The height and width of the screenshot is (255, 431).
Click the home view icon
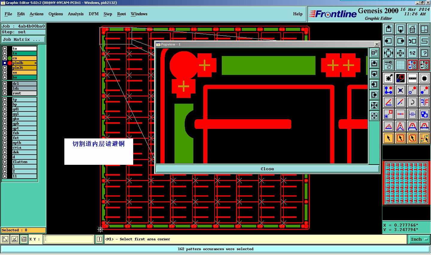[x=412, y=29]
